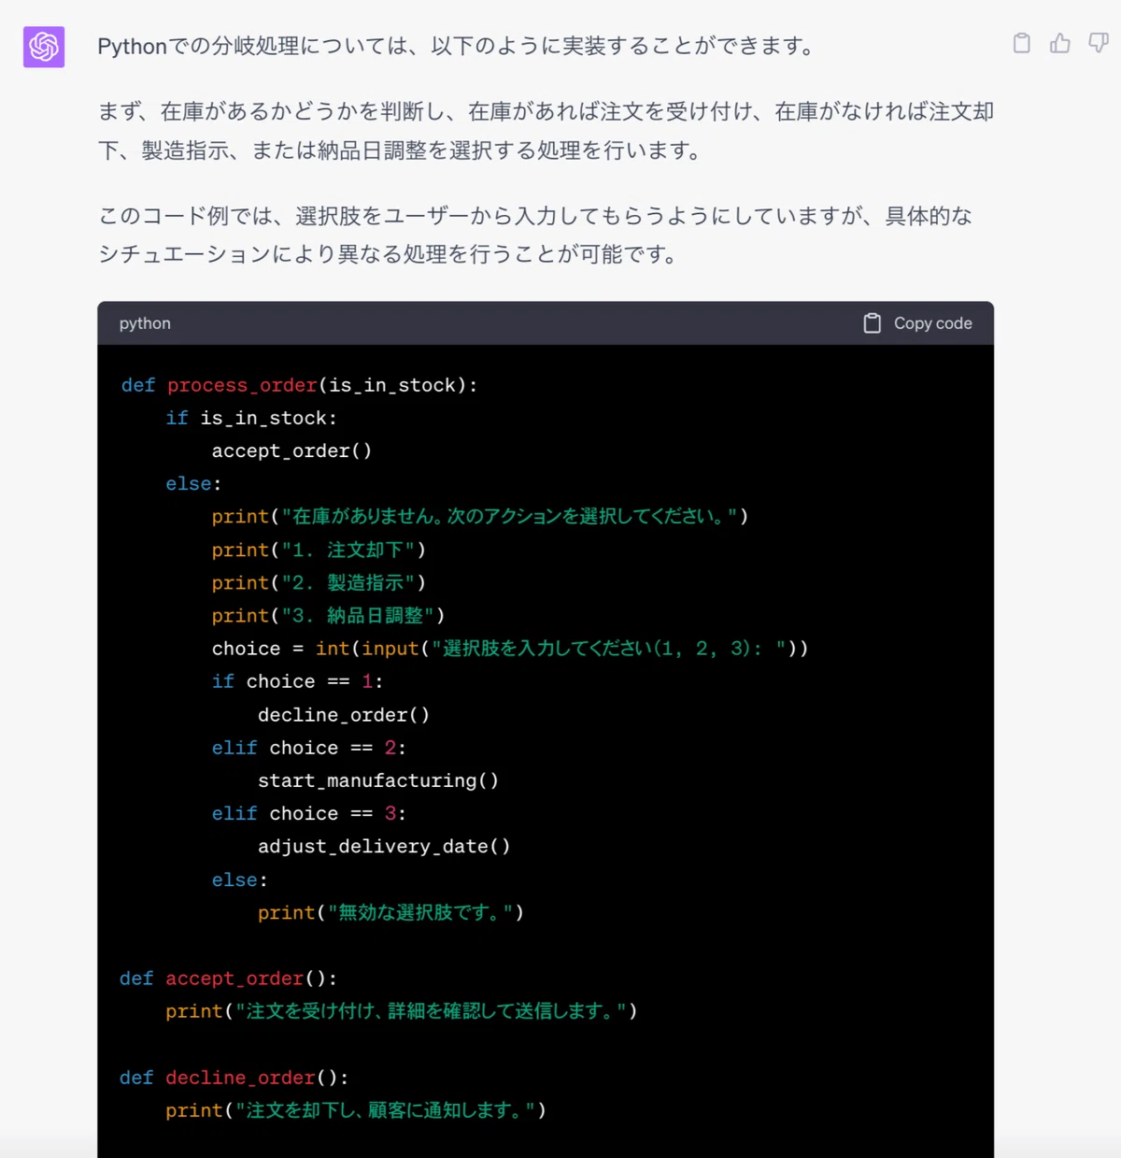The height and width of the screenshot is (1158, 1121).
Task: Click the "elif choice == 2:" line
Action: point(308,748)
